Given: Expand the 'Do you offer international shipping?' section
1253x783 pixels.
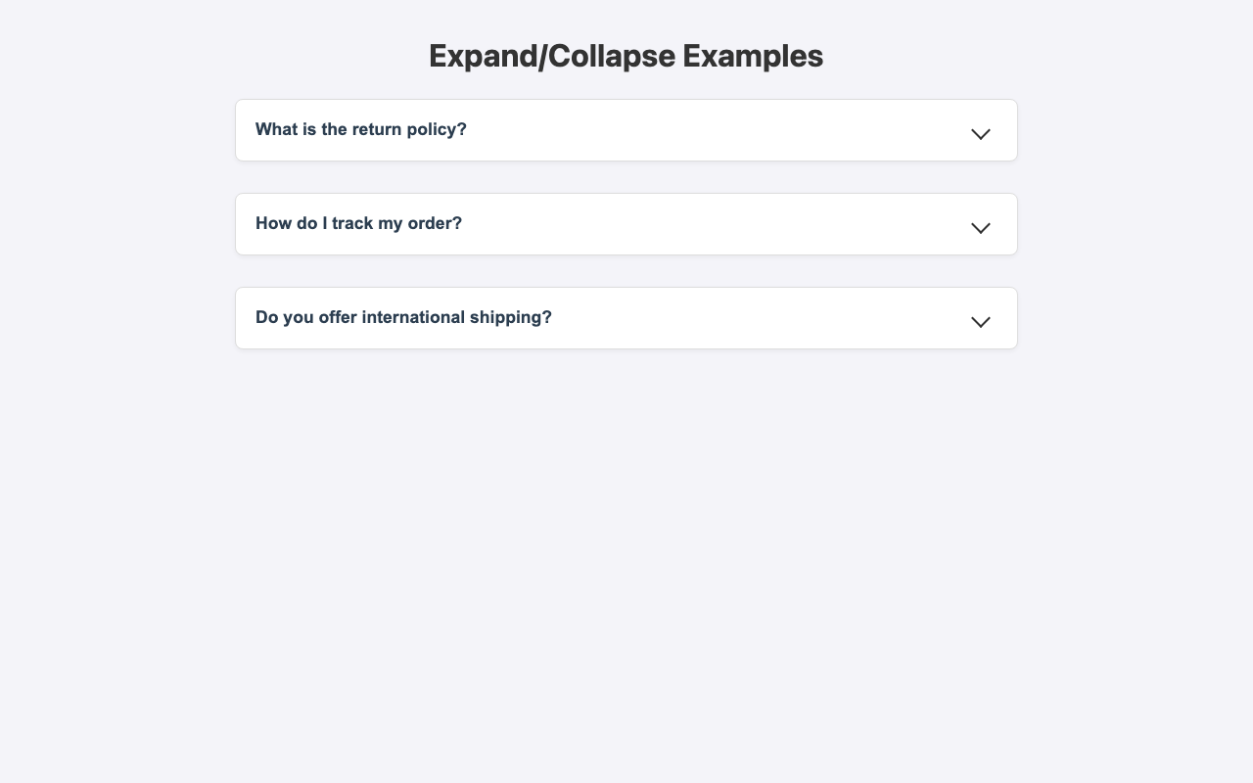Looking at the screenshot, I should pos(626,318).
